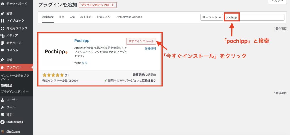Select the 検索結果 tab
The image size is (290, 135).
pyautogui.click(x=48, y=17)
